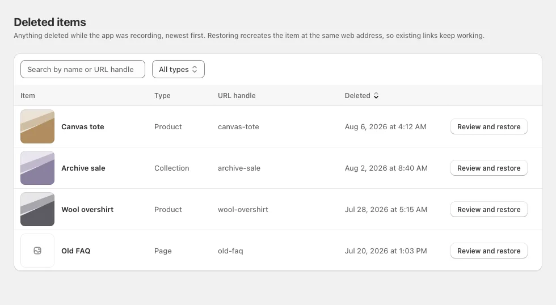Click the Jul 28, 2026 at 5:15 AM date
Viewport: 556px width, 305px height.
point(386,210)
